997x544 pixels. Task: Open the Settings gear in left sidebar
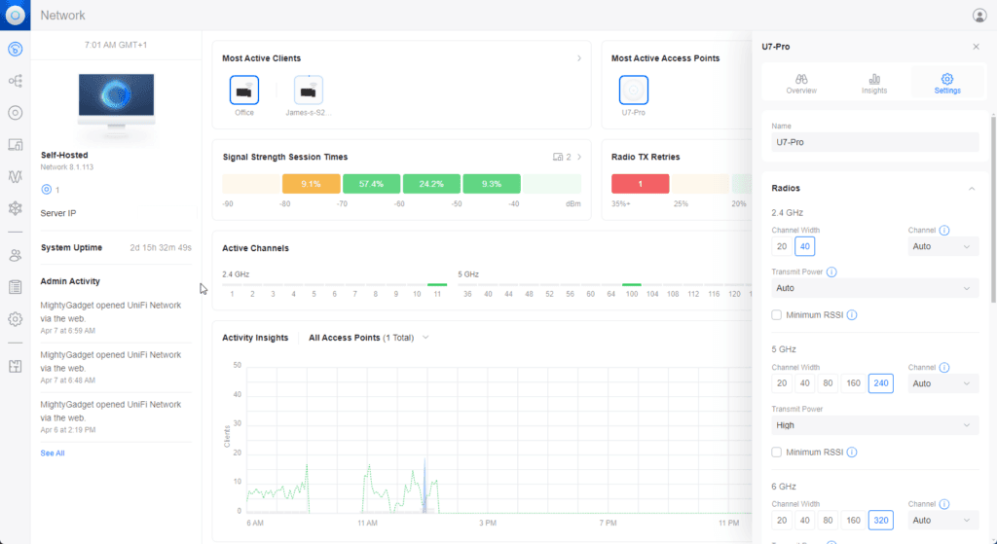pyautogui.click(x=15, y=319)
